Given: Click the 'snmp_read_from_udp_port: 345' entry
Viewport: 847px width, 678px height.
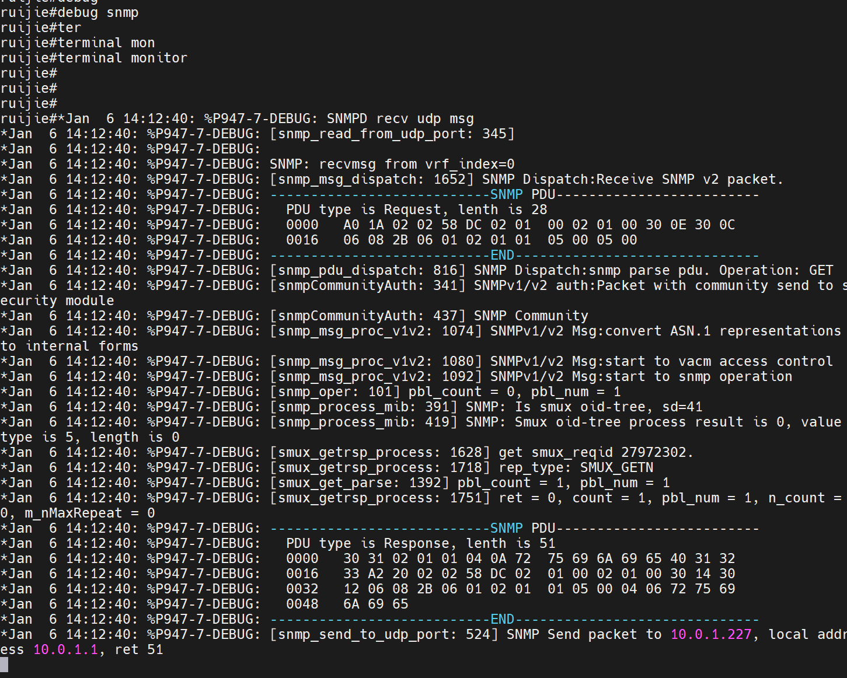Looking at the screenshot, I should click(x=392, y=134).
